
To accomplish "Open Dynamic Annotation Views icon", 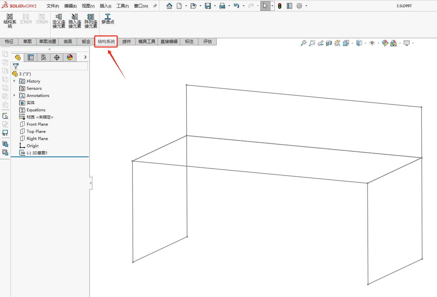I will click(x=337, y=43).
